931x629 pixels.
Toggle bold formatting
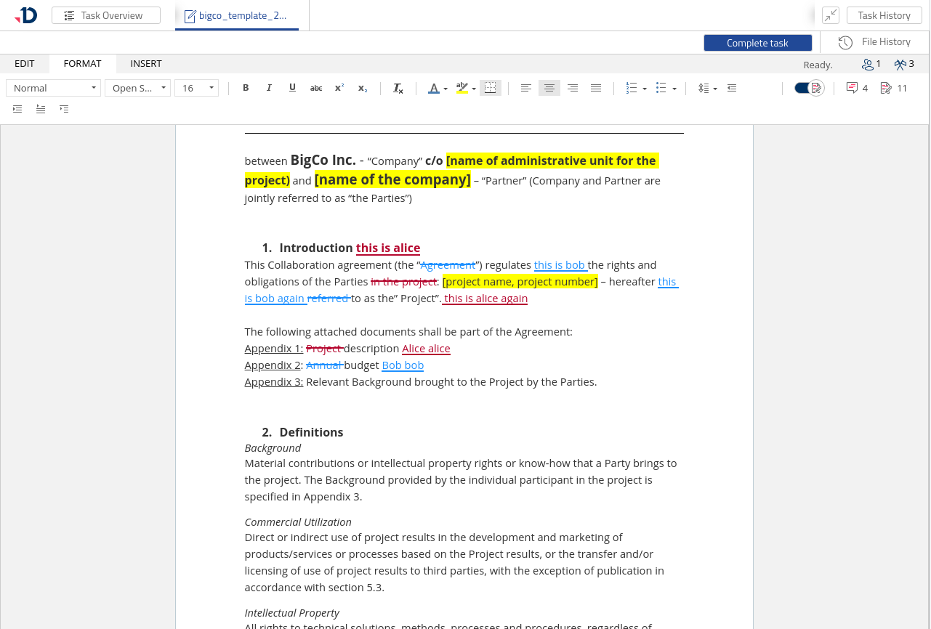246,88
